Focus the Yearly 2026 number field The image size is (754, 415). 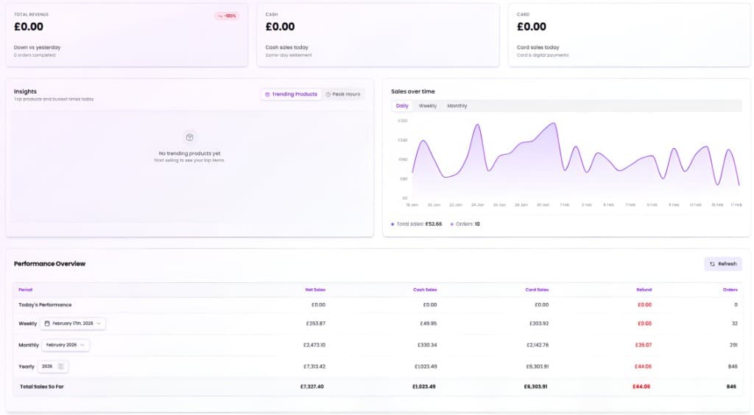[53, 366]
